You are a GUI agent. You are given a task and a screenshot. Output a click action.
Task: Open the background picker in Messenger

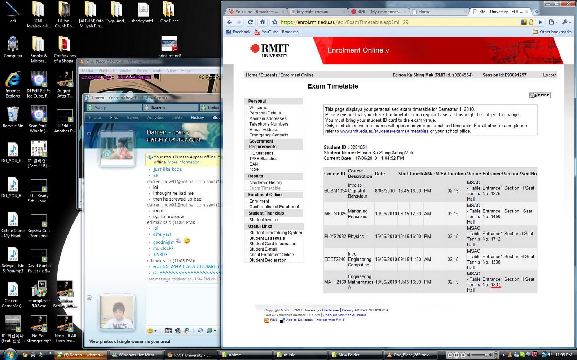point(209,331)
